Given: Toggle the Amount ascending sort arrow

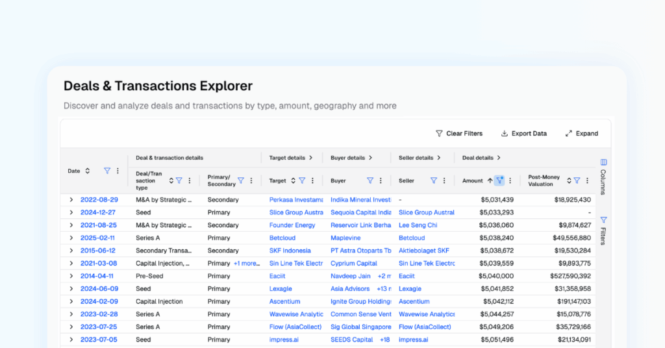Looking at the screenshot, I should pyautogui.click(x=490, y=180).
